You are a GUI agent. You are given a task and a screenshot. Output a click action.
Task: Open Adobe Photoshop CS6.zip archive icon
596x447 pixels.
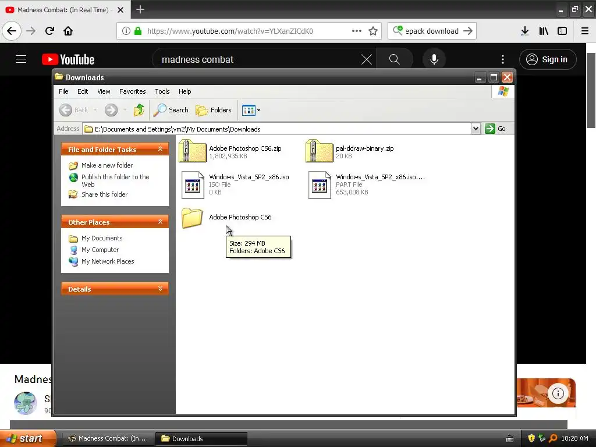click(193, 151)
